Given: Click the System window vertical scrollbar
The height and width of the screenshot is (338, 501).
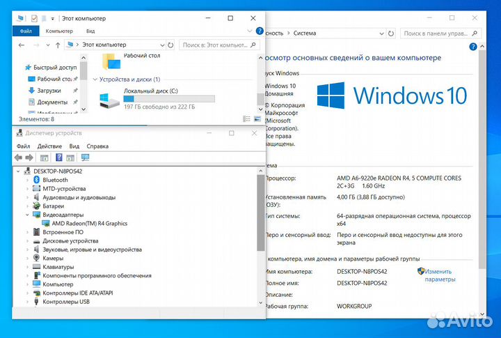Looking at the screenshot, I should coord(482,160).
